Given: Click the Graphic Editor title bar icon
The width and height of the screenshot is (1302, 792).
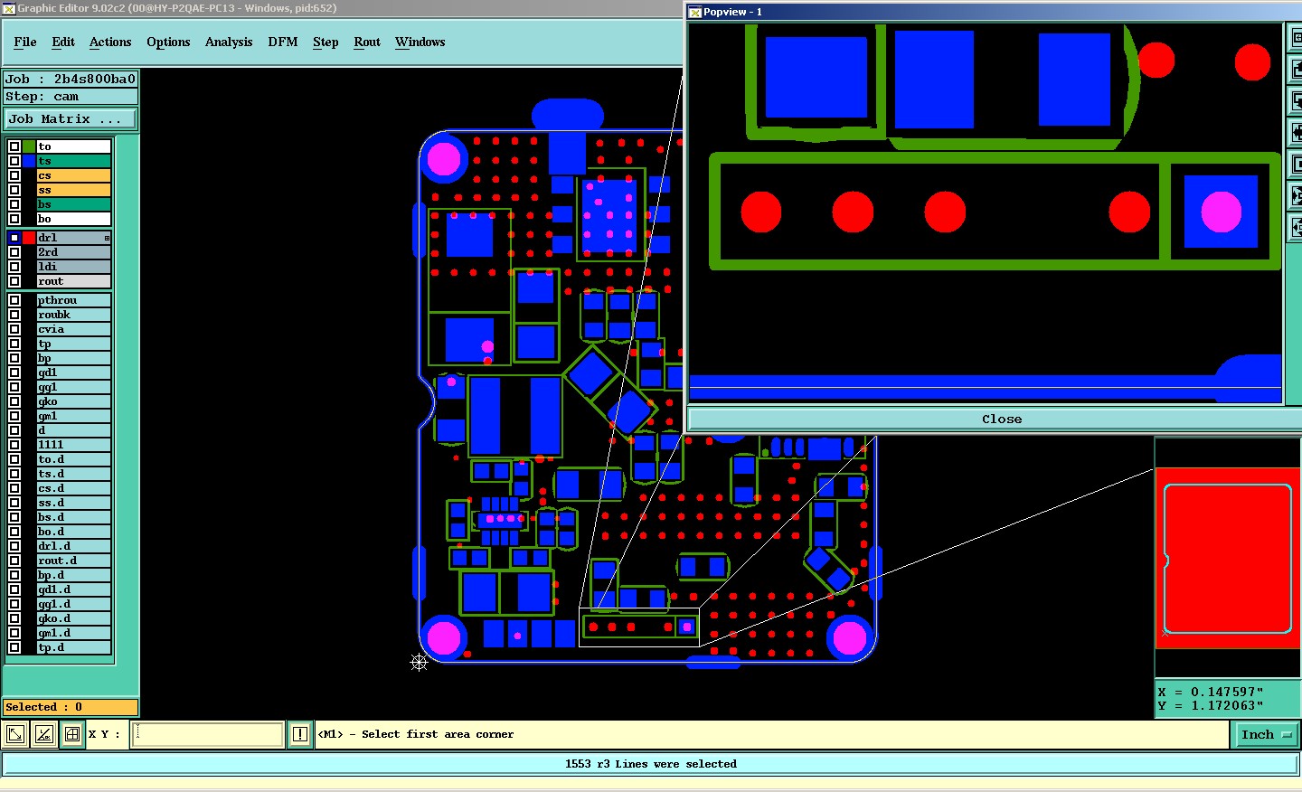Looking at the screenshot, I should tap(8, 8).
